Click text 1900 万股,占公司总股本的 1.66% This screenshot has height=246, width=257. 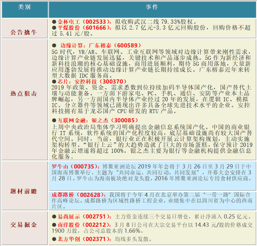(x=97, y=231)
